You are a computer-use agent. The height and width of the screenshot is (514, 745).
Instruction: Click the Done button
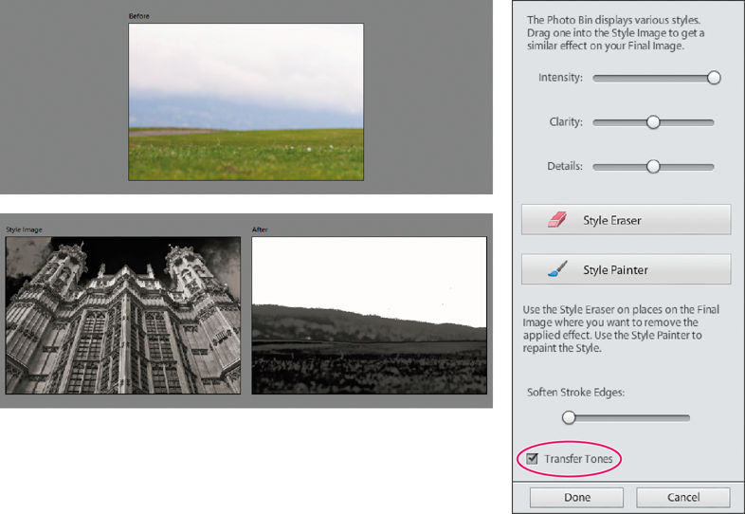coord(577,497)
